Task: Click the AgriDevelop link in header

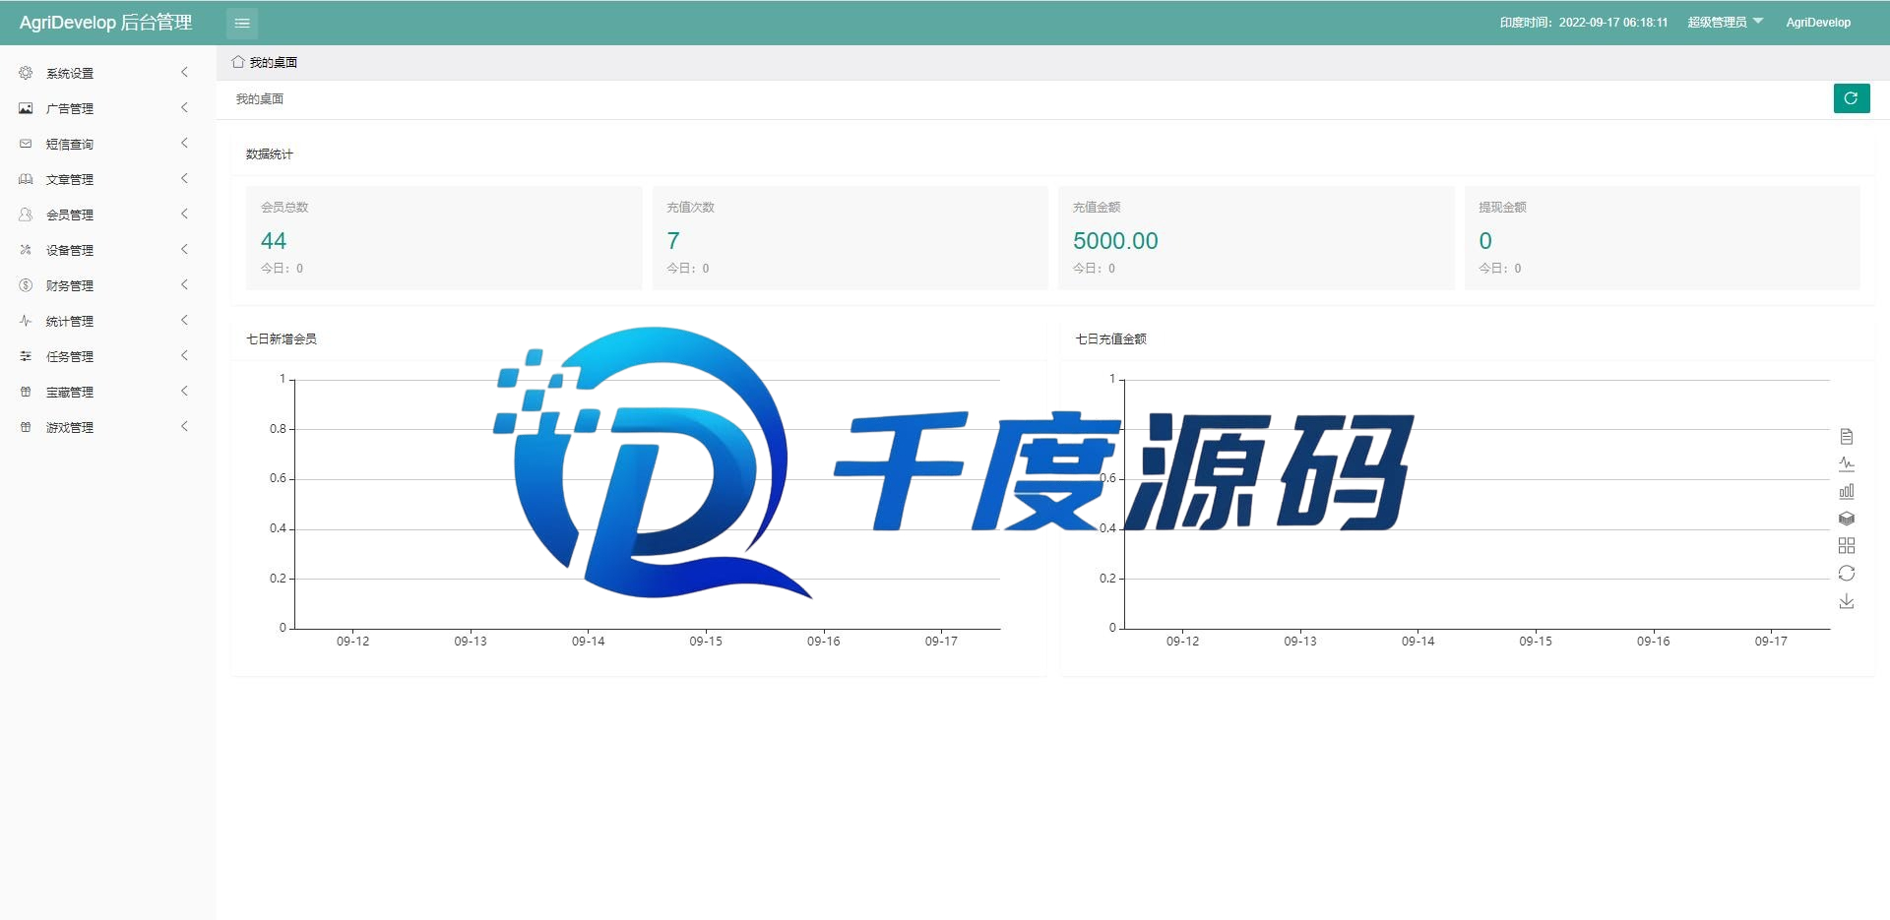Action: (1818, 22)
